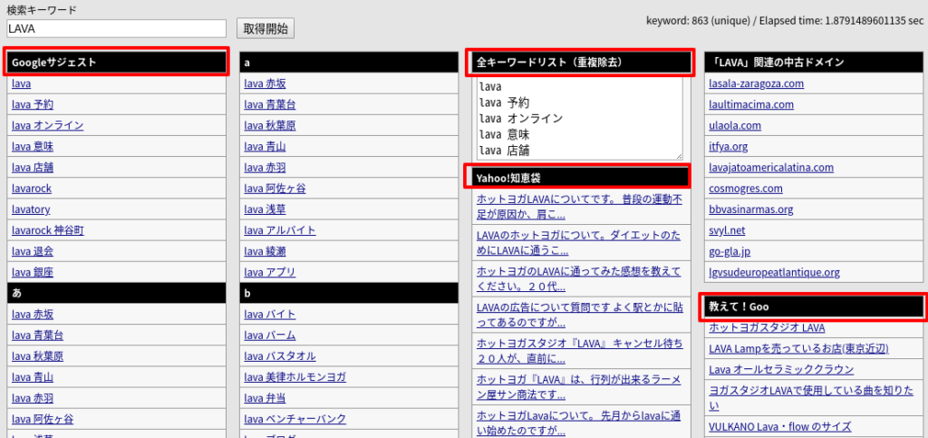
Task: Click the 検索キーワード input field containing LAVA
Action: coord(117,28)
